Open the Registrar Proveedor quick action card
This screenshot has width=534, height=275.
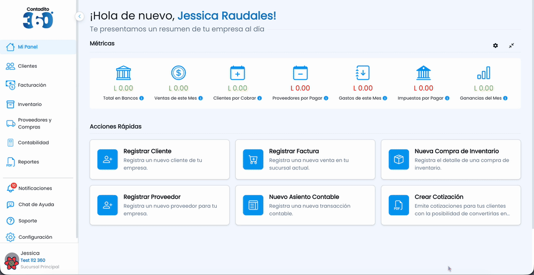[x=159, y=205]
